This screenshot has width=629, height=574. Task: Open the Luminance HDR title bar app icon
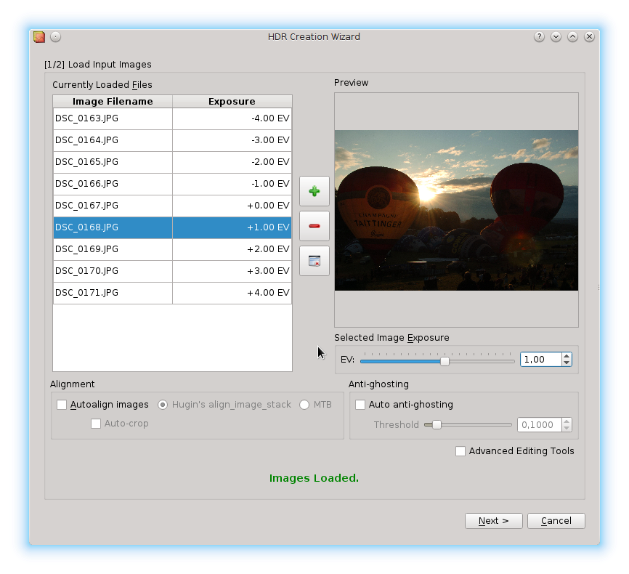(39, 37)
